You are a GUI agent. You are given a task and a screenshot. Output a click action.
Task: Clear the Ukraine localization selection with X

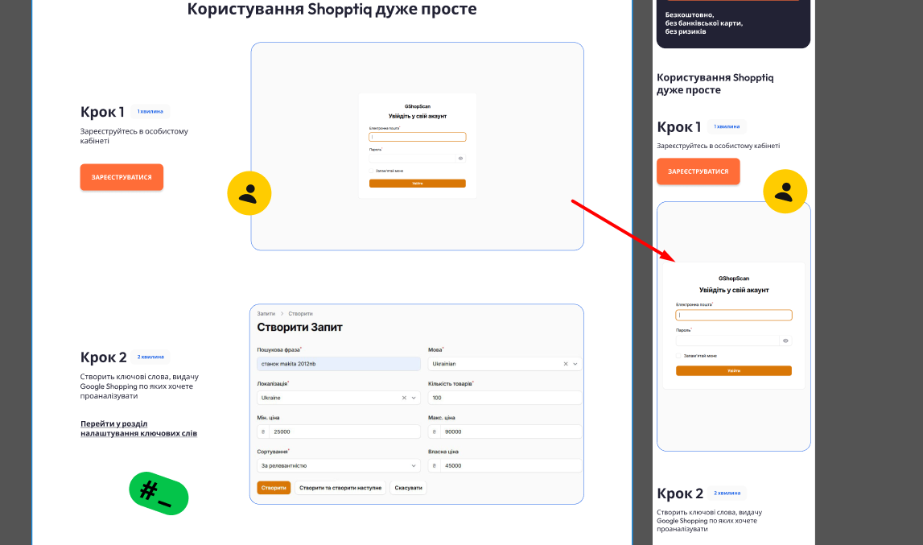[x=404, y=398]
